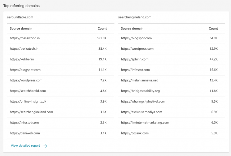Select the https://cossok.com source domain

[x=134, y=133]
